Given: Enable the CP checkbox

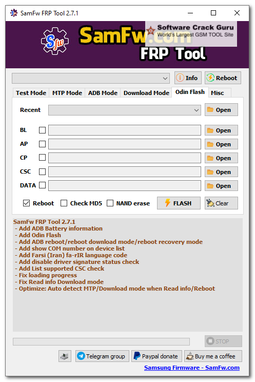Looking at the screenshot, I should coord(43,158).
